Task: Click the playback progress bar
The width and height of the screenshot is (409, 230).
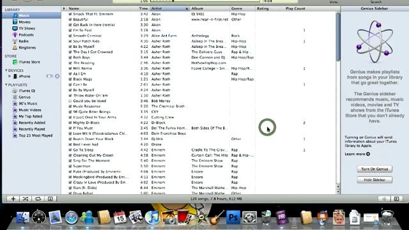Action: point(204,1)
